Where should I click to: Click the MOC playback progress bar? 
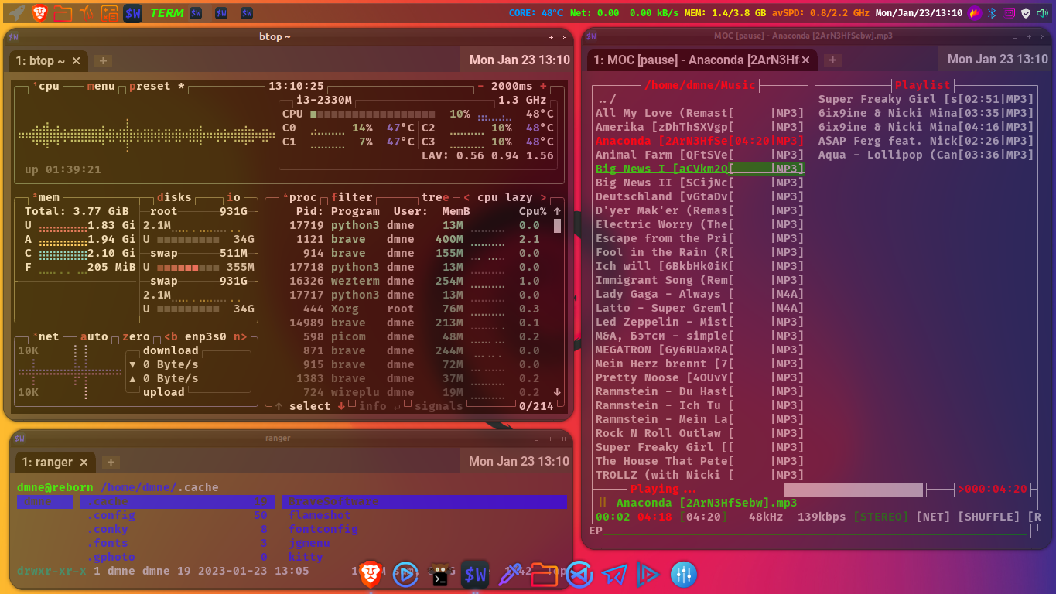pyautogui.click(x=851, y=489)
